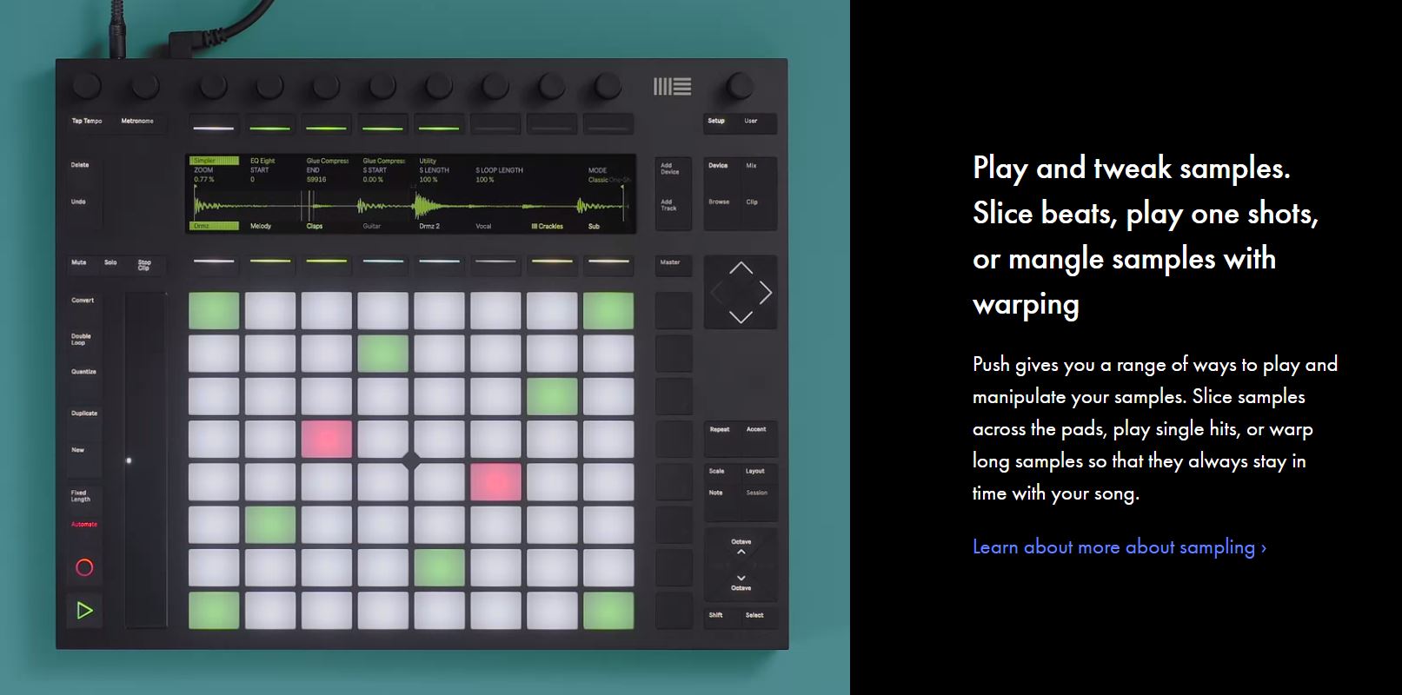Viewport: 1402px width, 695px height.
Task: Select the Utility device on display
Action: point(428,161)
